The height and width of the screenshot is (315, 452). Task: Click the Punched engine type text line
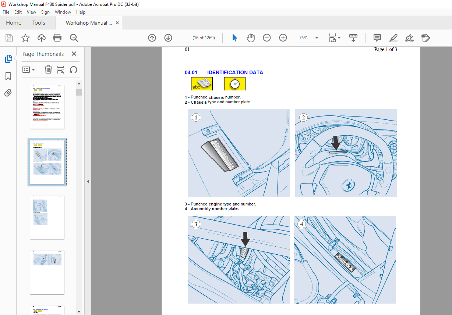[x=220, y=204]
